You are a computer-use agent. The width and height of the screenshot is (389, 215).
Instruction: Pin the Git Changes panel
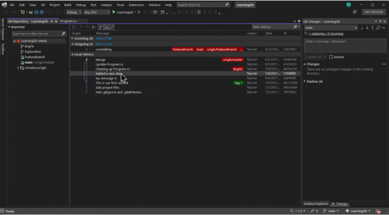tap(380, 21)
